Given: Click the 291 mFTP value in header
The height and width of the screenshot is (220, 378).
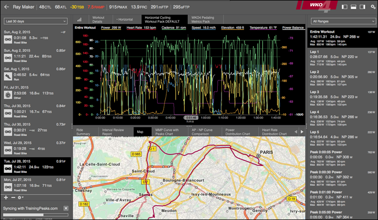Looking at the screenshot, I should click(159, 7).
